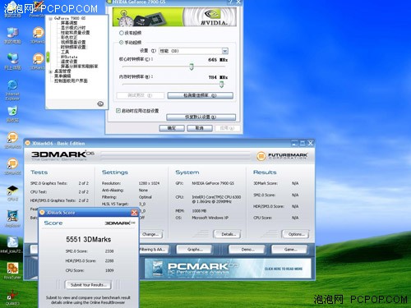Expand the 桌面管理 tree node
411x308 pixels.
(x=50, y=71)
